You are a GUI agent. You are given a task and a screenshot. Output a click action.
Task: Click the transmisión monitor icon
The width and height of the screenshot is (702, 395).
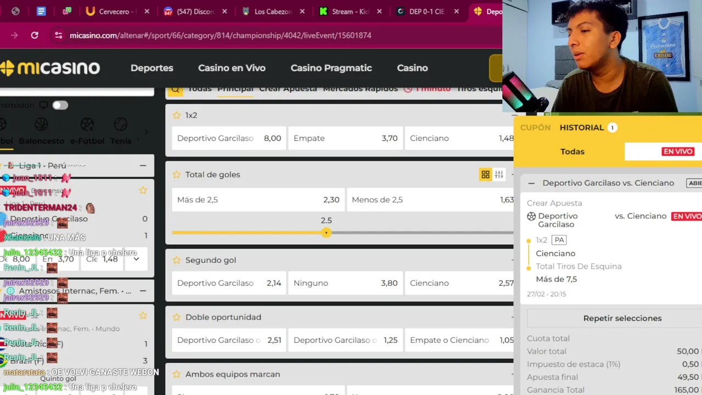[x=43, y=105]
